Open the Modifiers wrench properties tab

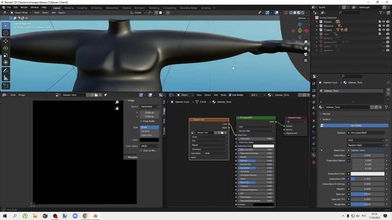314,127
